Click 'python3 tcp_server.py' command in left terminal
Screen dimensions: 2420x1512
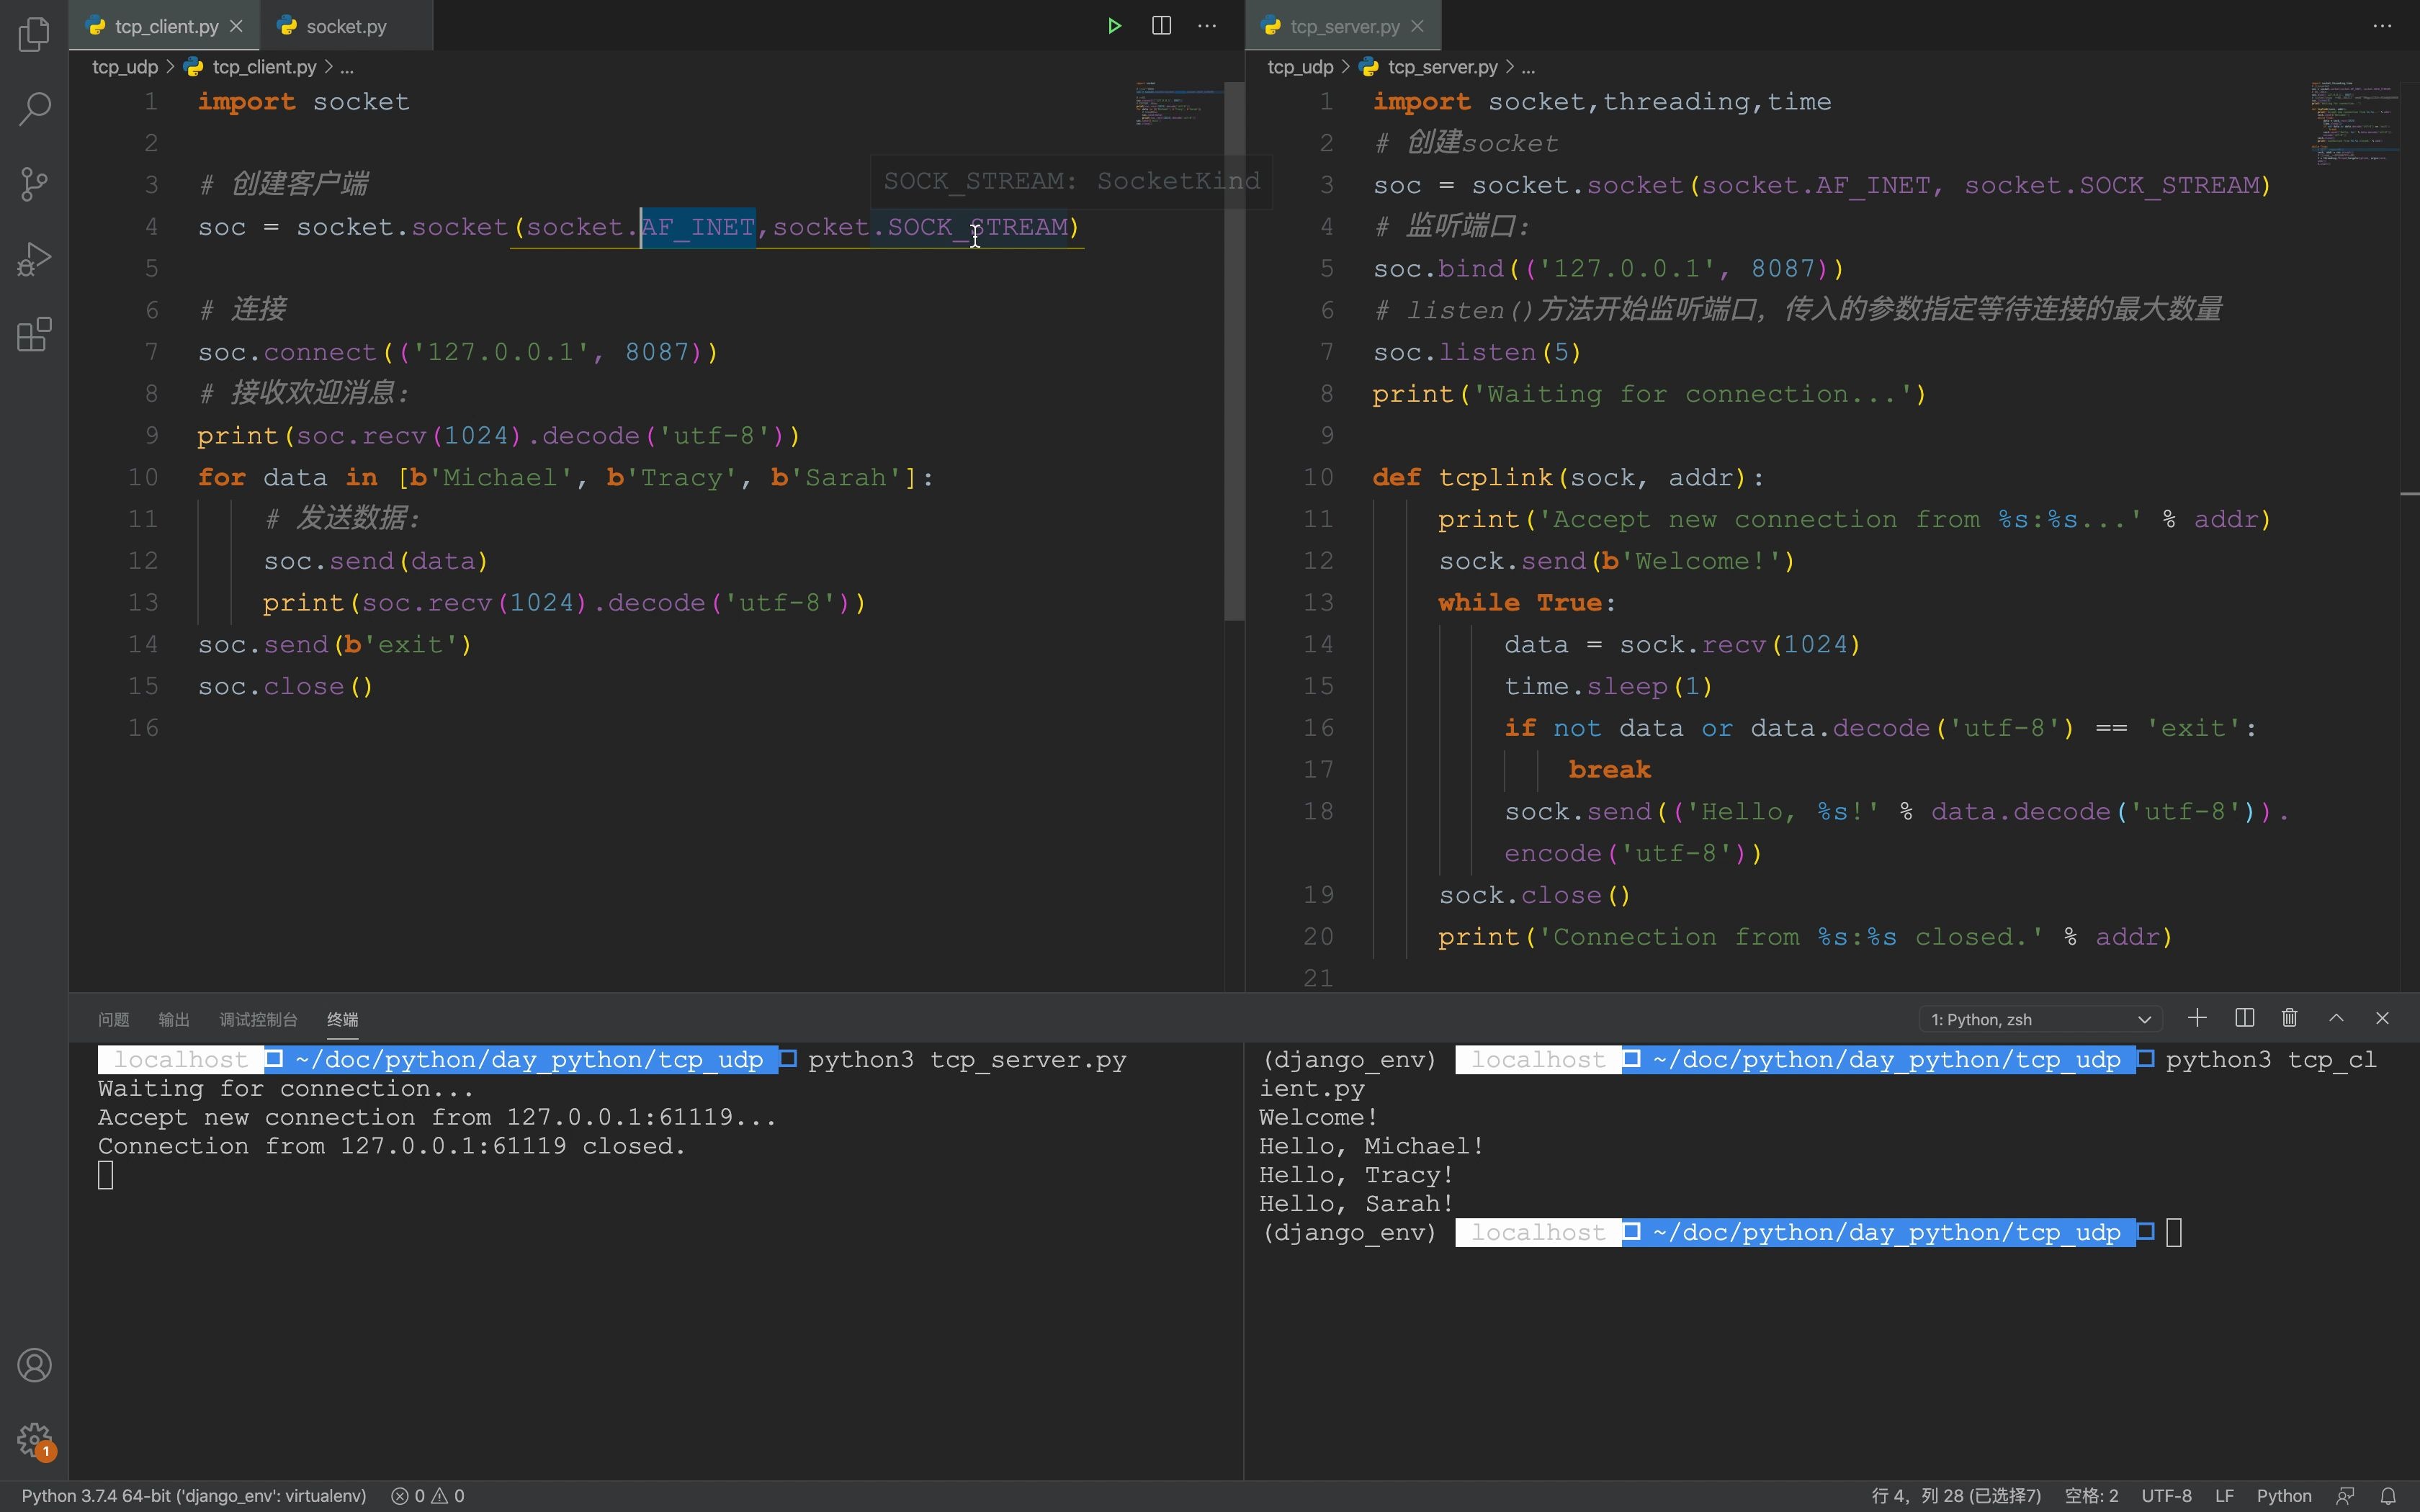click(x=967, y=1059)
